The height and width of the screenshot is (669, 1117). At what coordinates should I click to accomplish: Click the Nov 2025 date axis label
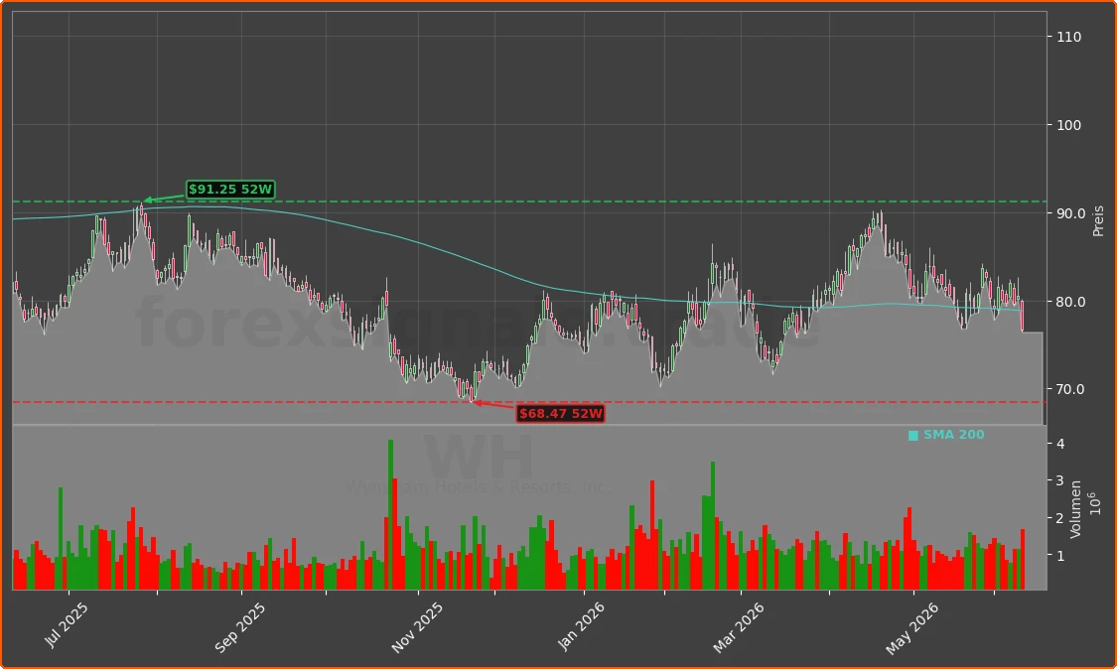click(417, 627)
